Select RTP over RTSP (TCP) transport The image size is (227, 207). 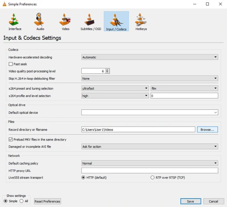point(152,178)
